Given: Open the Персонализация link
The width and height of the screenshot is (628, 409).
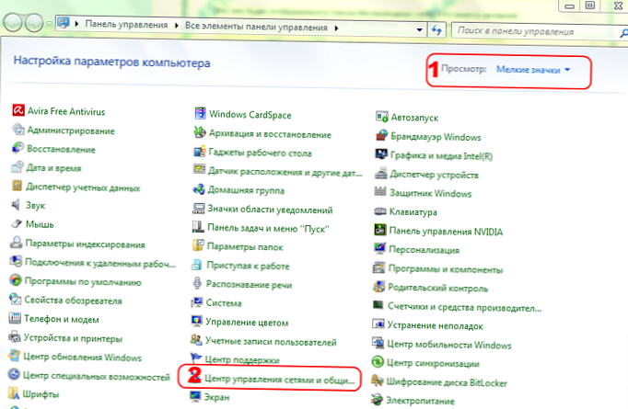Looking at the screenshot, I should tap(424, 250).
